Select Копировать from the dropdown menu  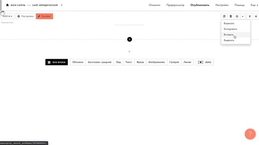(x=236, y=29)
